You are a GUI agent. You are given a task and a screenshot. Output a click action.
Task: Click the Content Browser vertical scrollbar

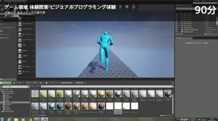pyautogui.click(x=173, y=104)
